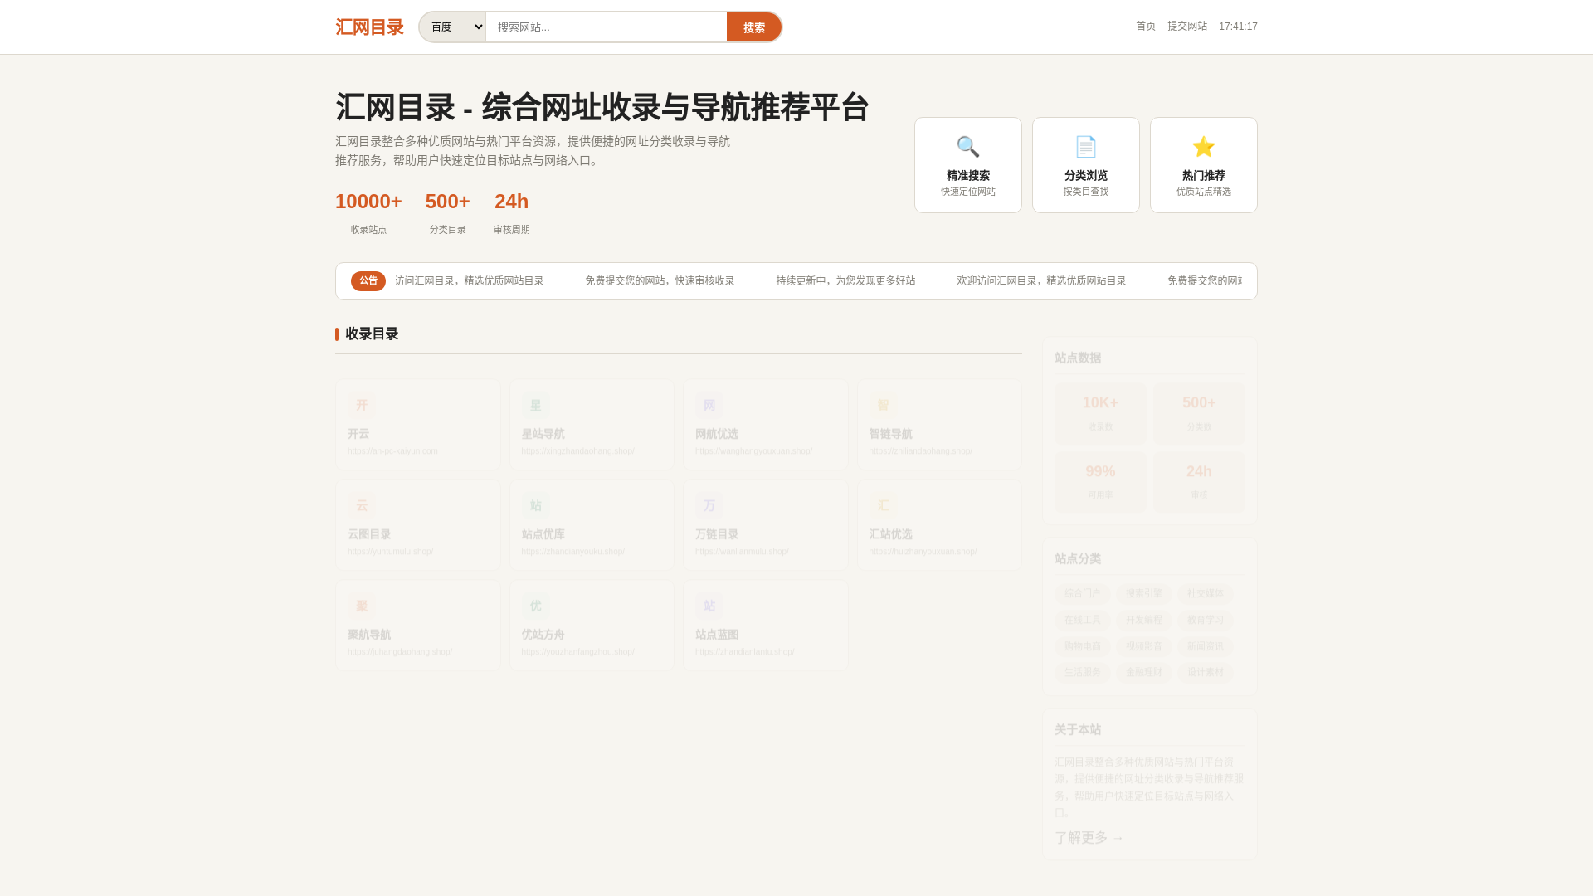Select the 开发编程 category tag
This screenshot has height=896, width=1593.
coord(1144,620)
